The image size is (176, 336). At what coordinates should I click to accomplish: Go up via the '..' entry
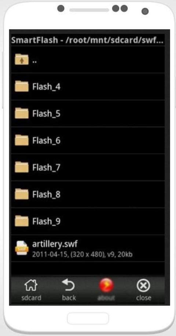(88, 59)
